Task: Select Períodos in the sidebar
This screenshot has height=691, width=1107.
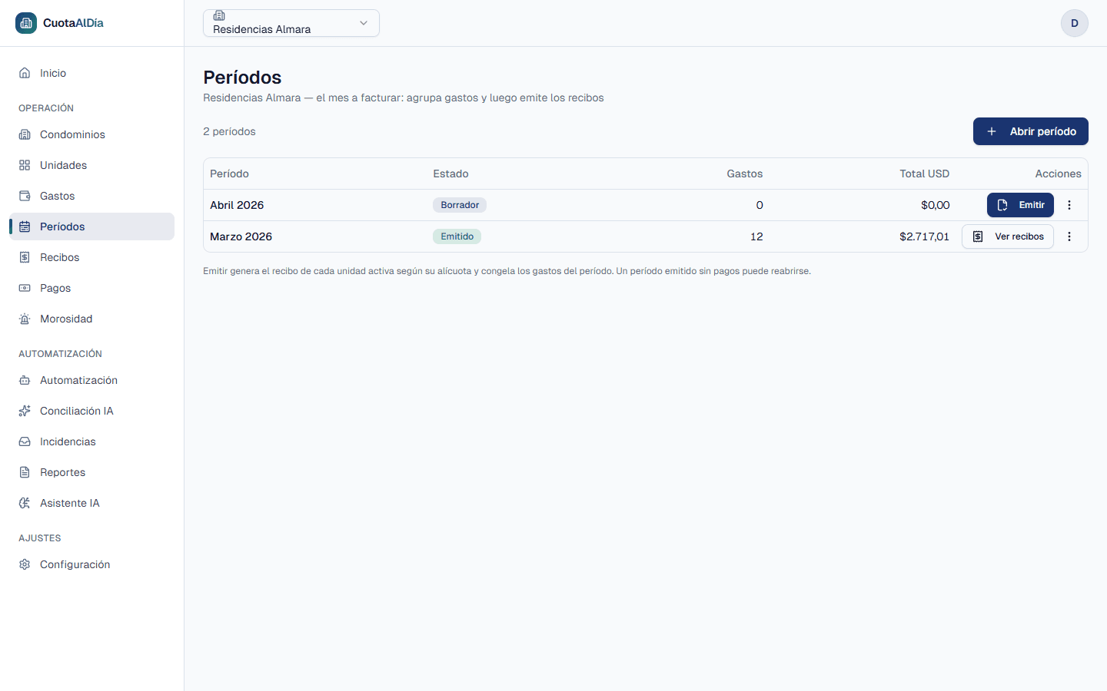Action: tap(92, 226)
